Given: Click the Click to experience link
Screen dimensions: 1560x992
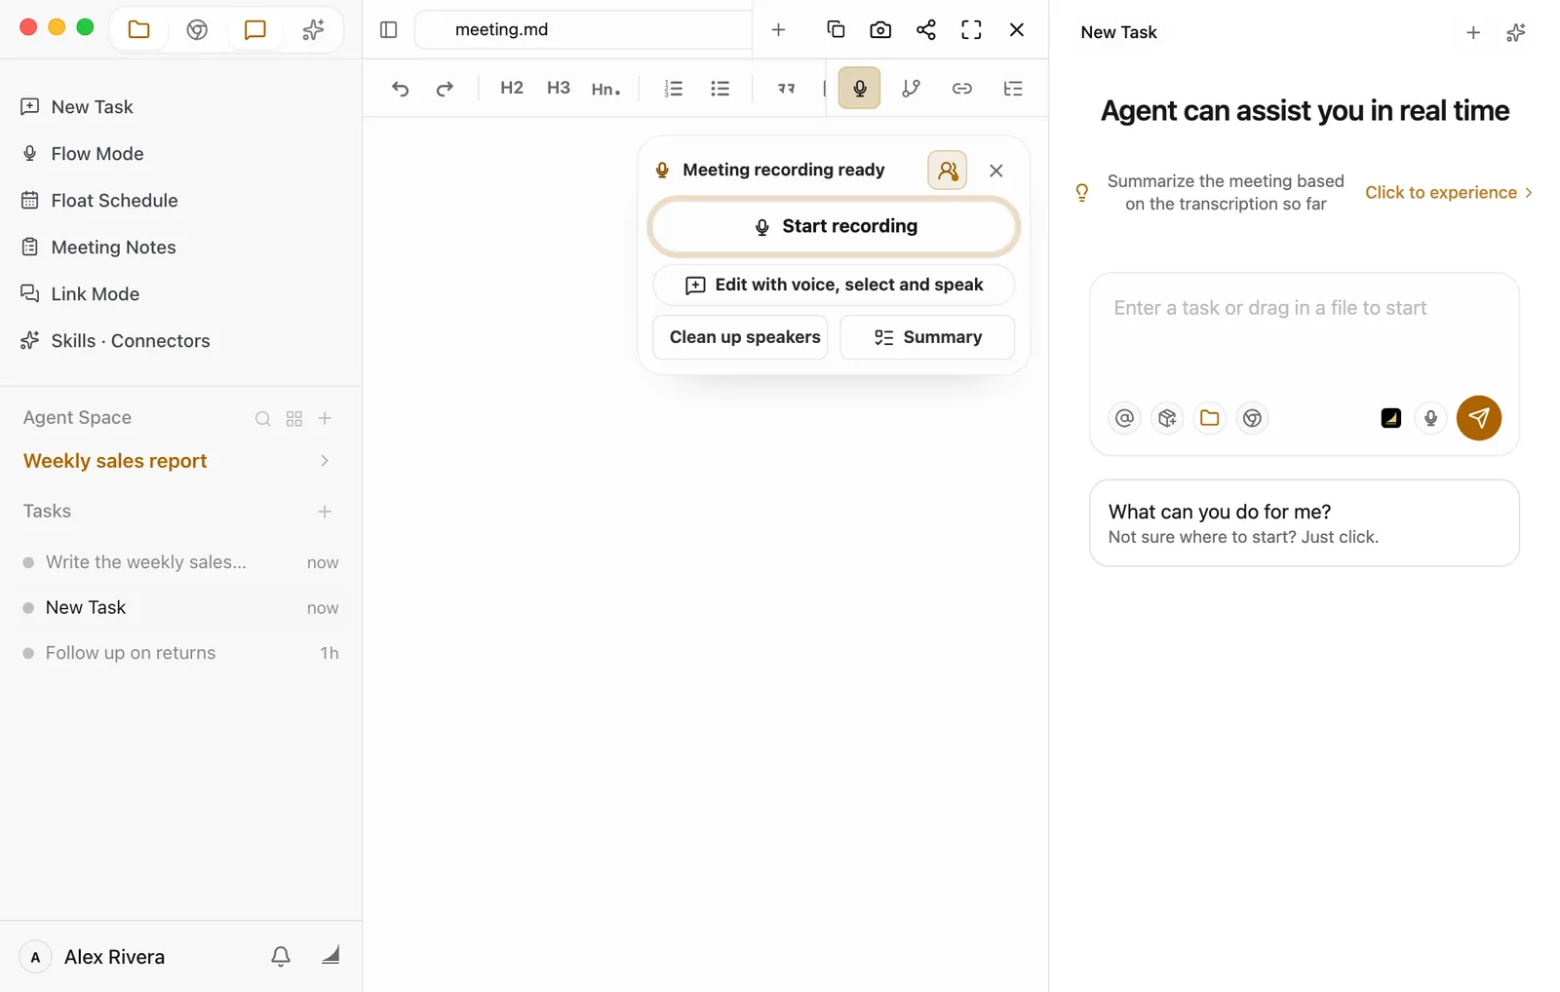Looking at the screenshot, I should (x=1449, y=193).
